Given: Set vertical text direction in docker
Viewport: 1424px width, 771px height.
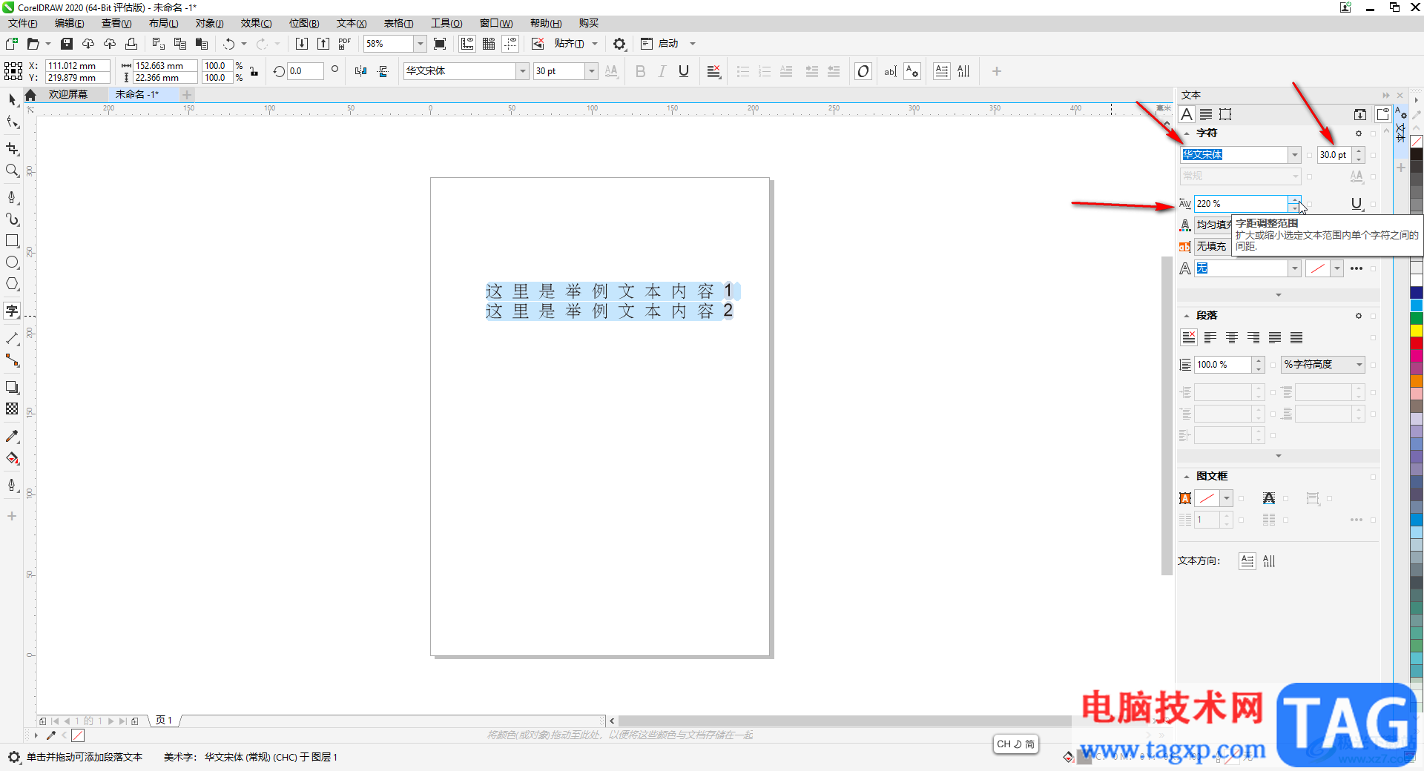Looking at the screenshot, I should pos(1269,561).
